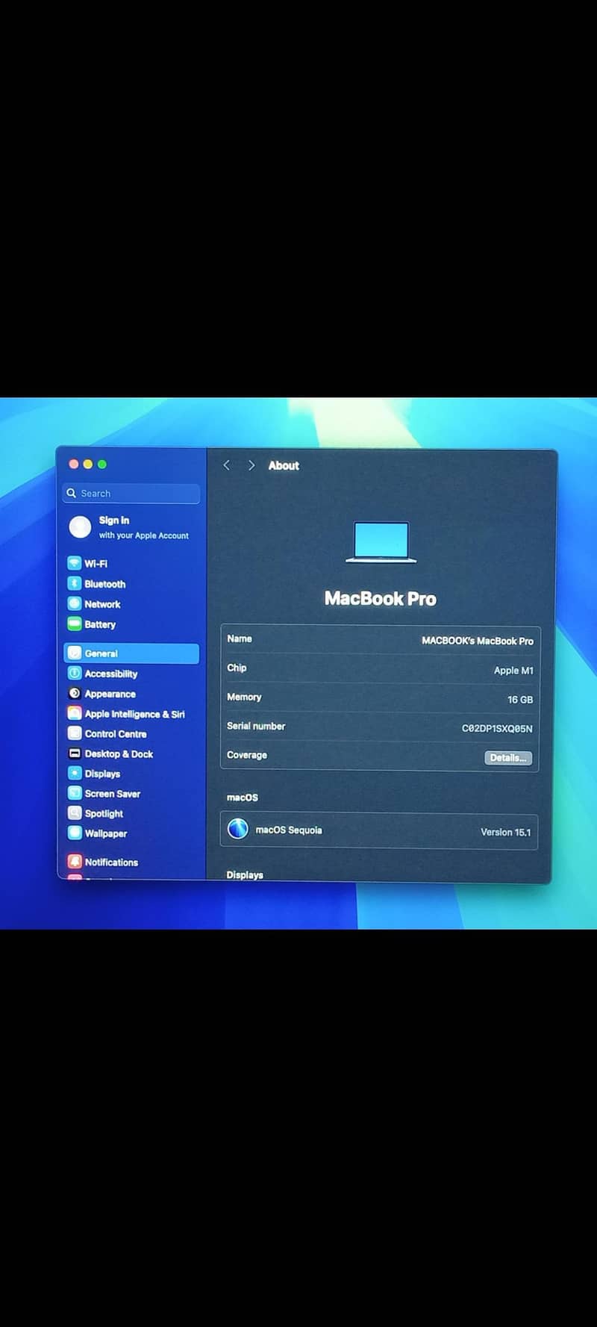Click the Network globe icon
The width and height of the screenshot is (597, 1327).
pos(74,603)
